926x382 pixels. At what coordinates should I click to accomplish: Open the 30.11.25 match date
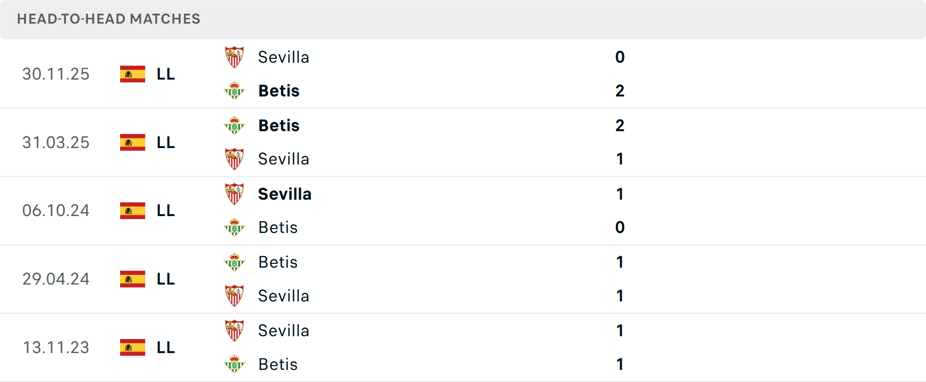click(x=56, y=74)
